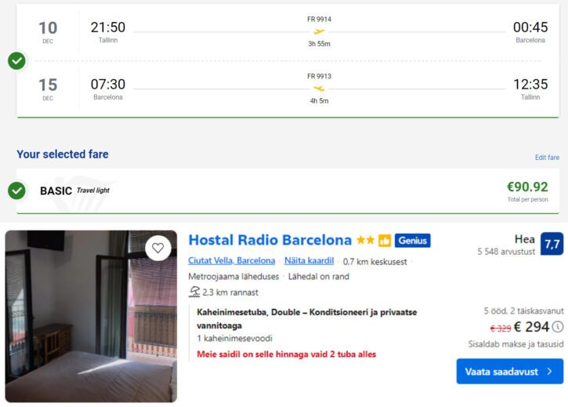Click the beach distance icon
The width and height of the screenshot is (568, 407).
coord(194,293)
